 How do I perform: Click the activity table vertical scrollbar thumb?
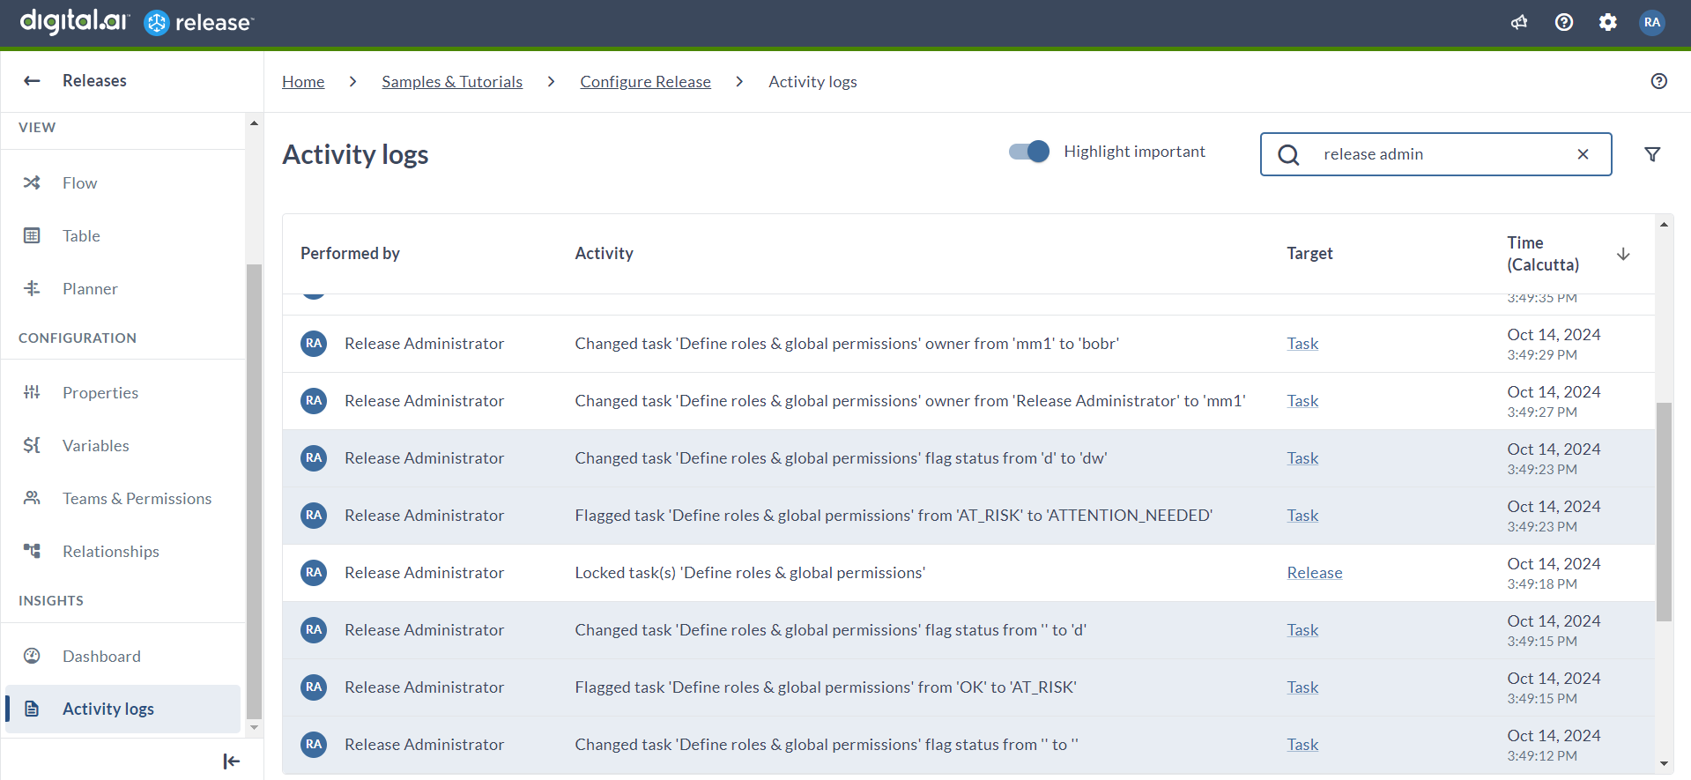[x=1664, y=512]
